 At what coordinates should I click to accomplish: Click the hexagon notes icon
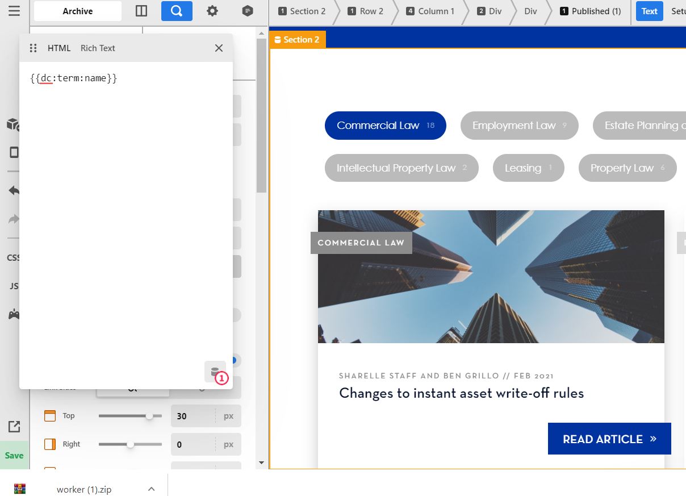click(248, 11)
